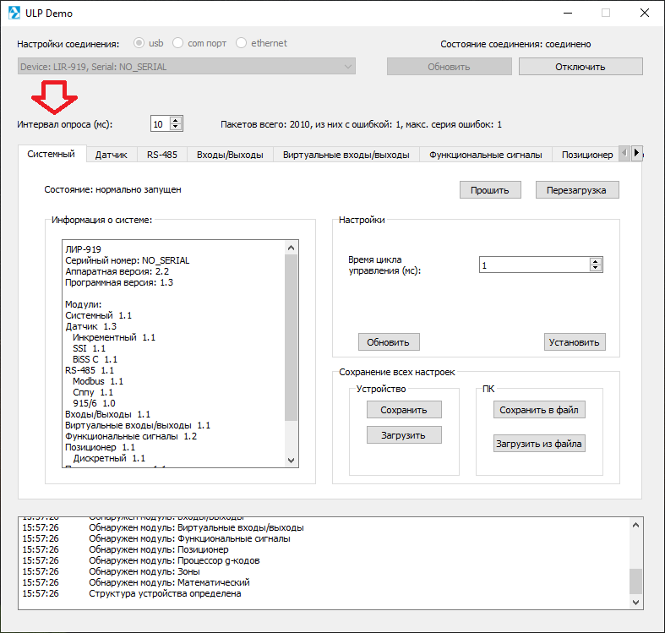The width and height of the screenshot is (665, 633).
Task: Select the usb connection radio button
Action: pos(139,43)
